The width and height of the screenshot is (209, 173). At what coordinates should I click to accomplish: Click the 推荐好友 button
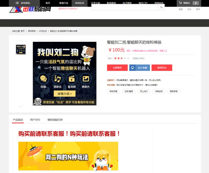pos(162,68)
